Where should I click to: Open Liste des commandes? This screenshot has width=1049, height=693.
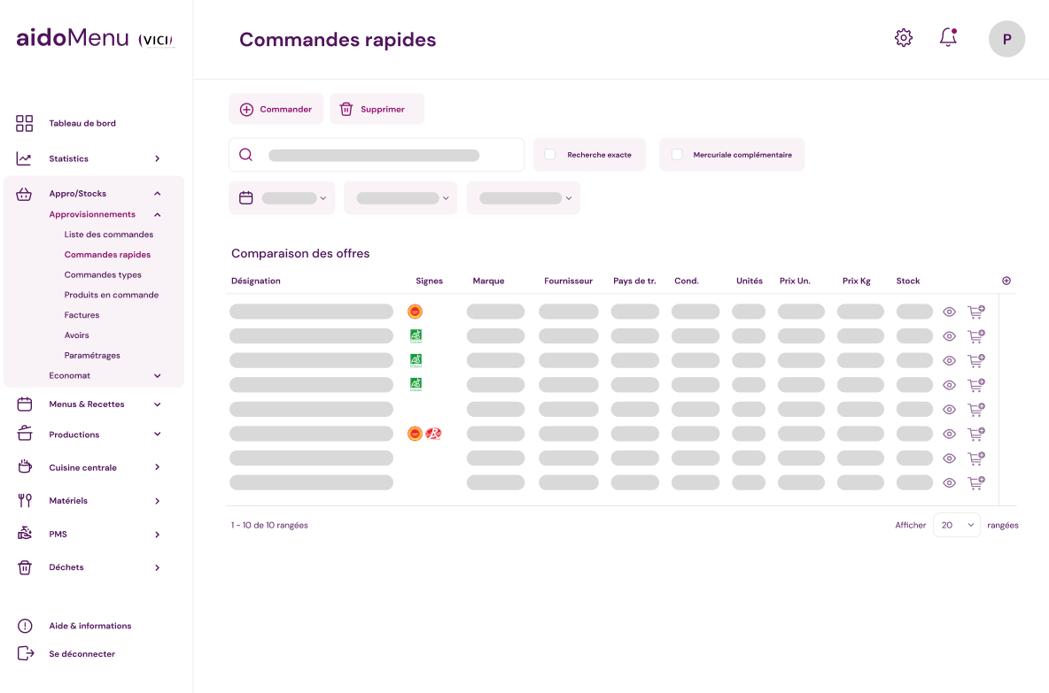tap(109, 235)
